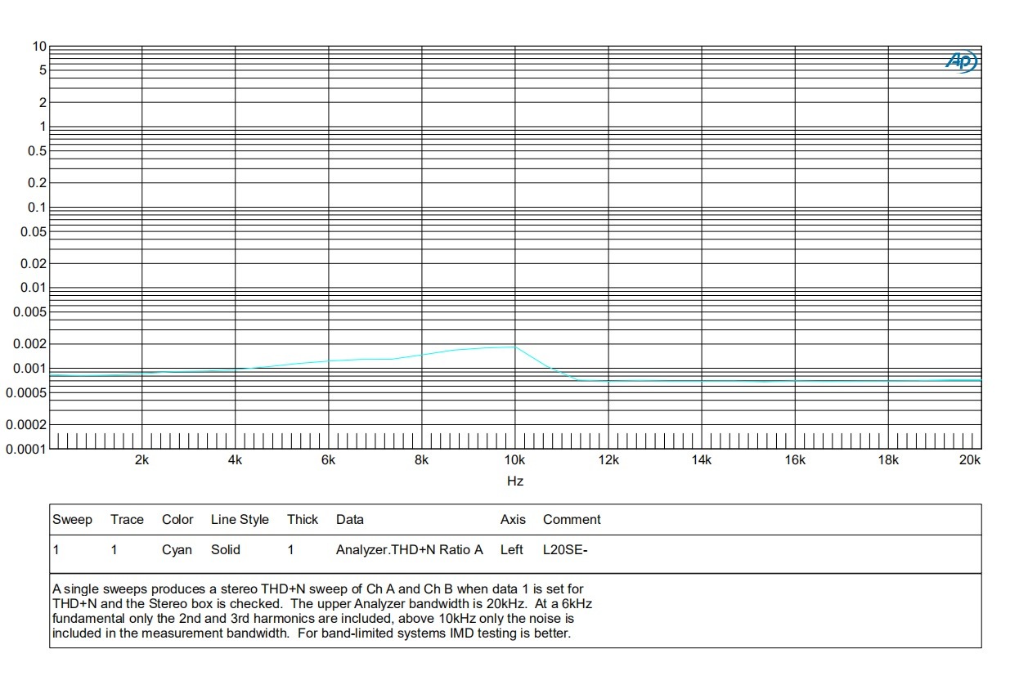Click the '0.1' y-axis label
Image resolution: width=1028 pixels, height=676 pixels.
37,208
